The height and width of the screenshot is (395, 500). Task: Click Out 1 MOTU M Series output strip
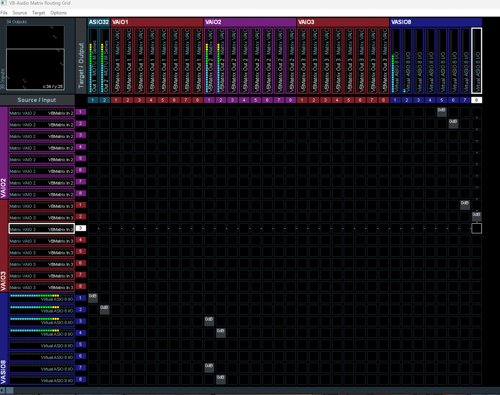click(x=93, y=60)
